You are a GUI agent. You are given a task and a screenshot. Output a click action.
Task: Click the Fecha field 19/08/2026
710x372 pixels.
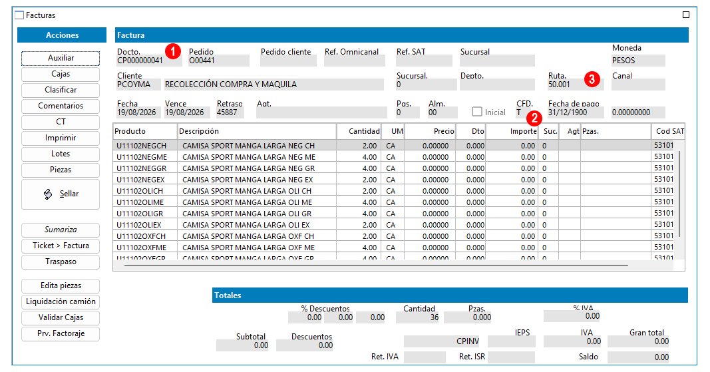tap(138, 112)
